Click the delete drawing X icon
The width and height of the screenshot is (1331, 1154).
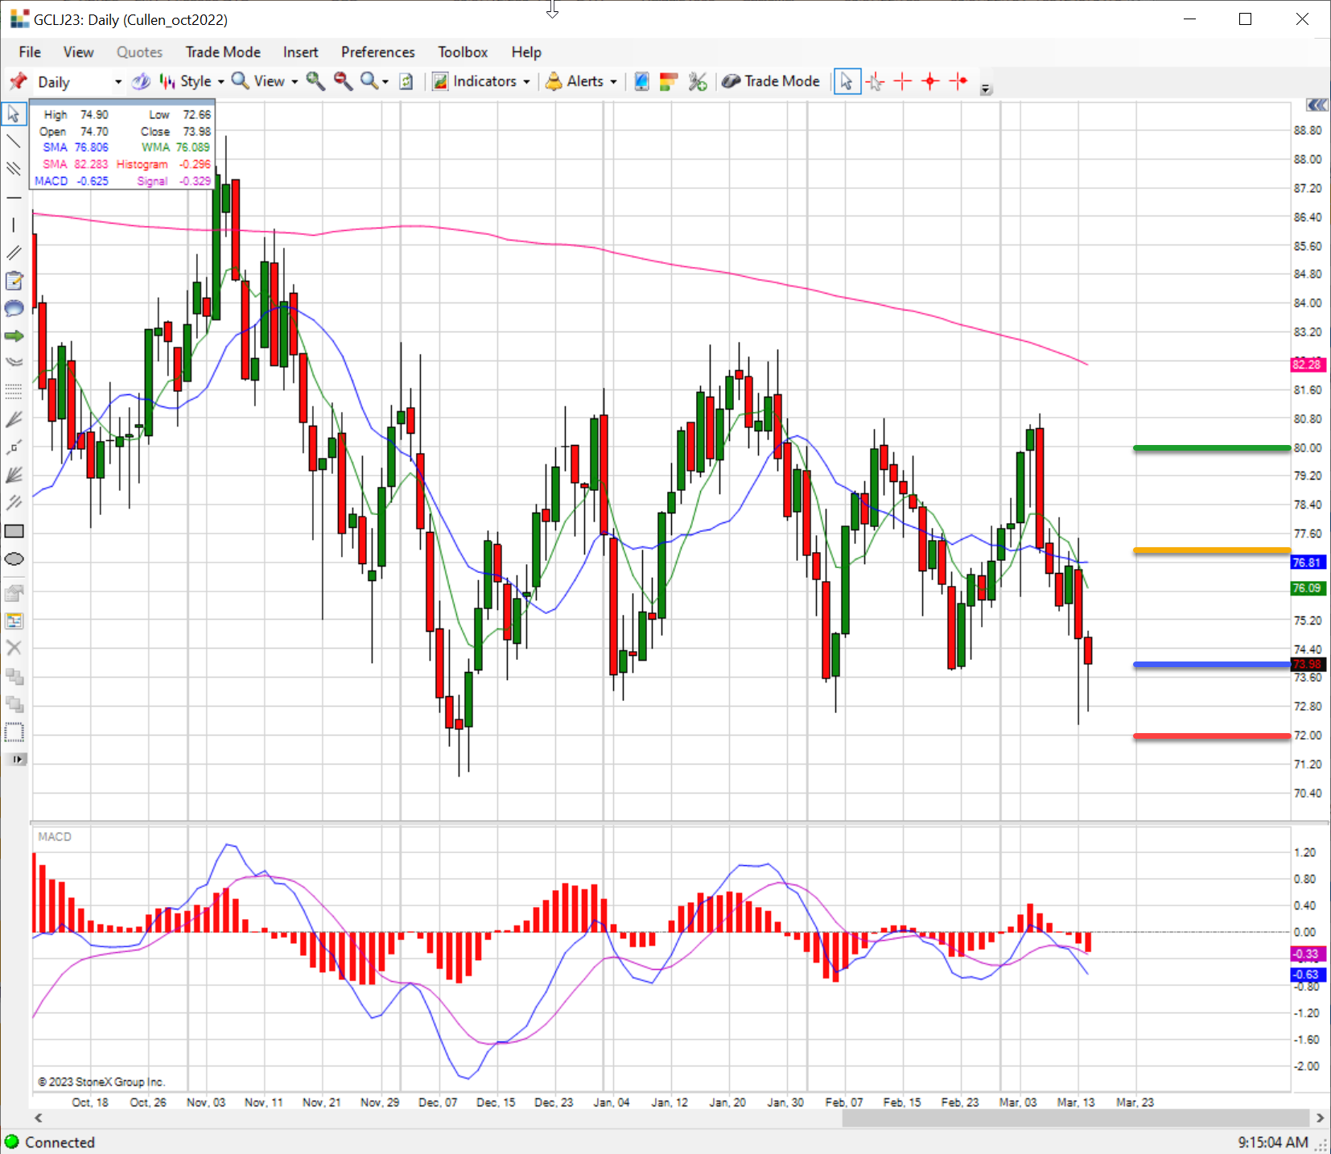pos(14,648)
